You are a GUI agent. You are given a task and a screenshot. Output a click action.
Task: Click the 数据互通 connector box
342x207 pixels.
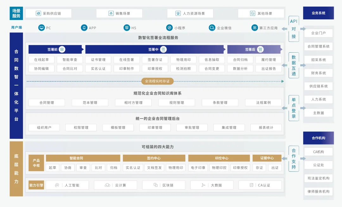(x=294, y=65)
